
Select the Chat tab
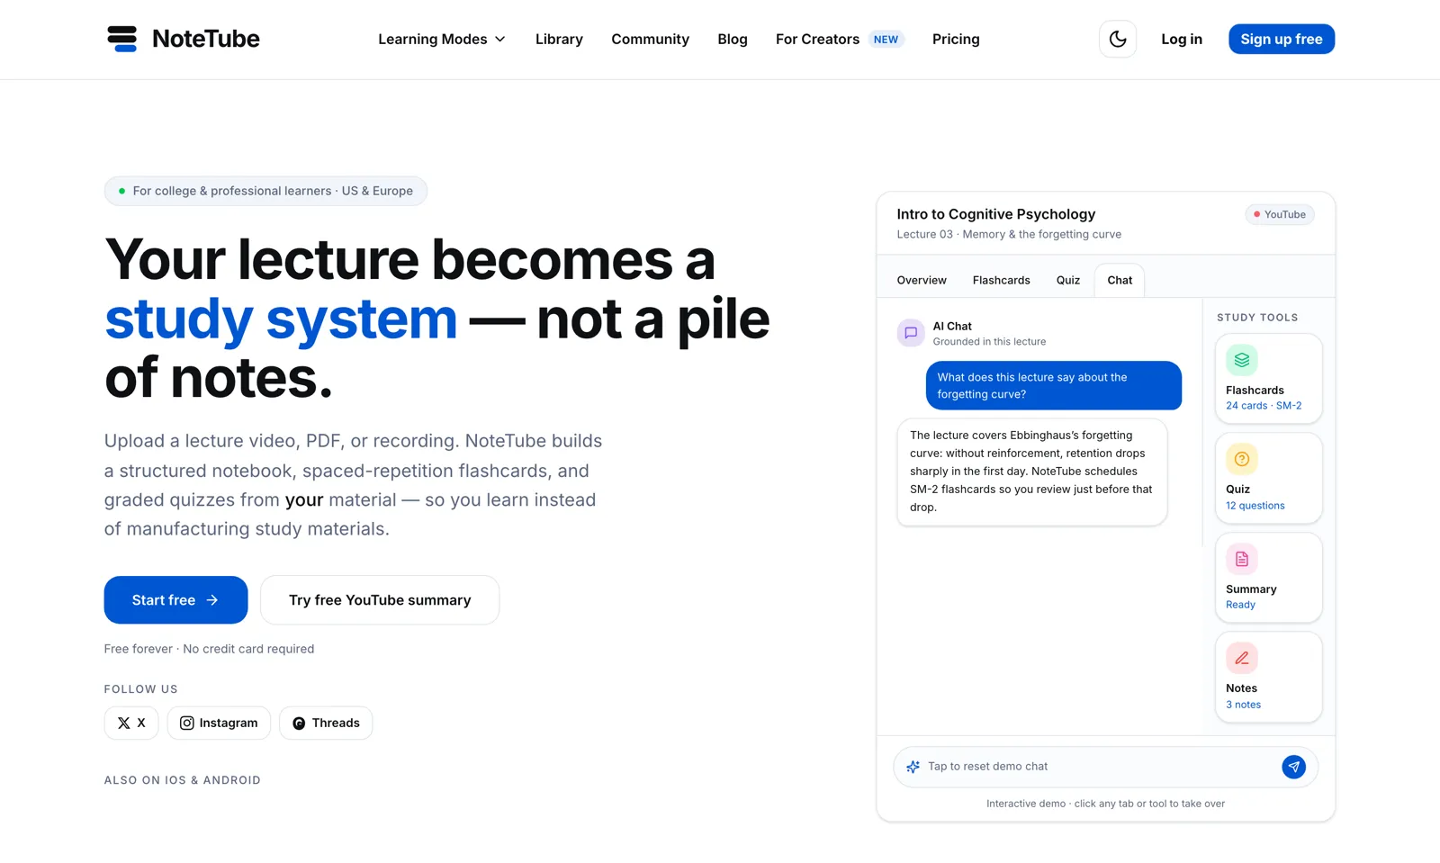pyautogui.click(x=1120, y=280)
